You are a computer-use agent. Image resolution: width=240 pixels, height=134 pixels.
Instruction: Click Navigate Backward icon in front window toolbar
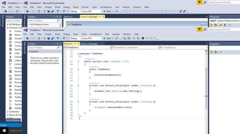[x=27, y=39]
